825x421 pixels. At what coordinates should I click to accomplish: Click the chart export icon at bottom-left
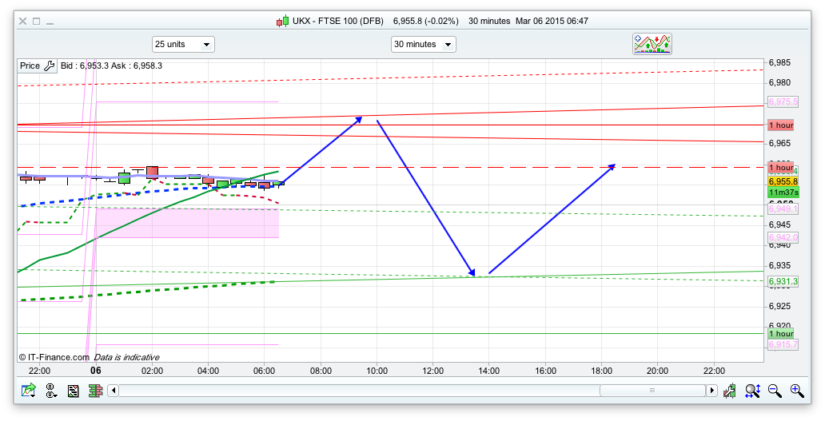coord(29,391)
